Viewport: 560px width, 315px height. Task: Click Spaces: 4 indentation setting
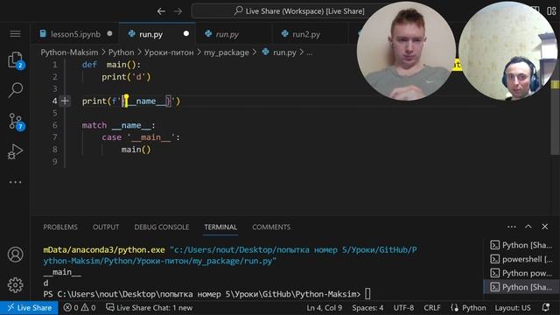pyautogui.click(x=367, y=307)
